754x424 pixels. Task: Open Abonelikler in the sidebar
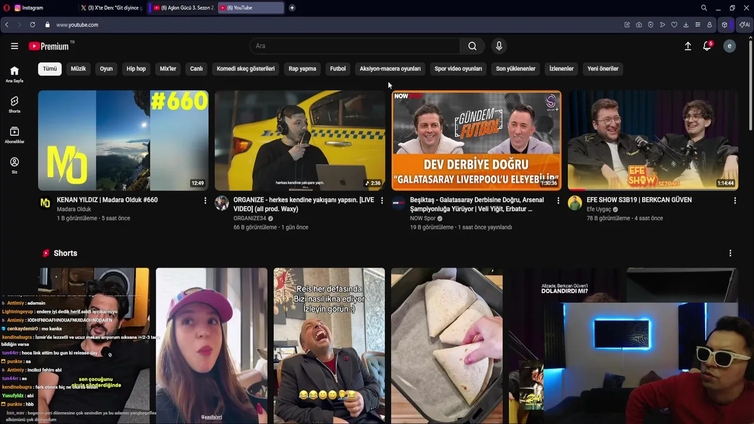pos(14,135)
